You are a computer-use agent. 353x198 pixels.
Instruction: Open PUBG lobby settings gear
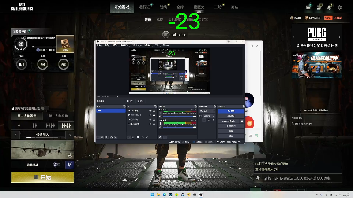(339, 7)
